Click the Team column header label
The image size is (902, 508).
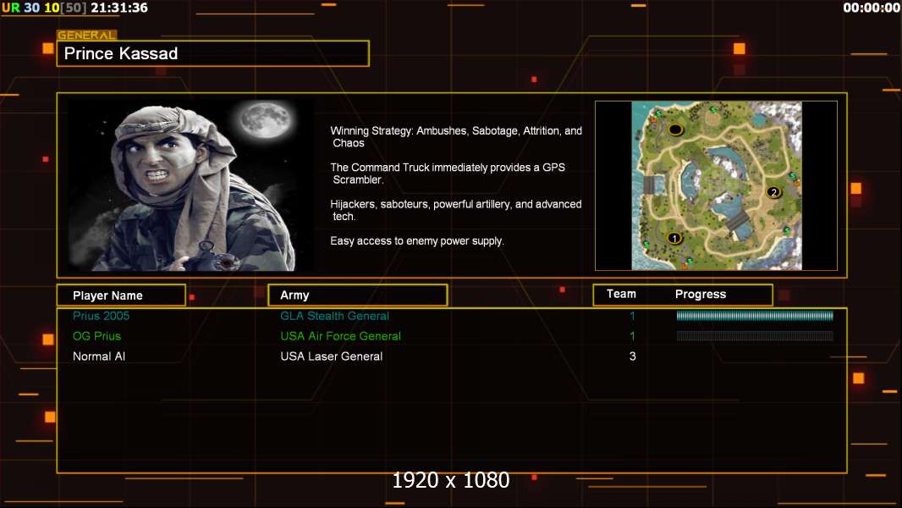coord(621,294)
